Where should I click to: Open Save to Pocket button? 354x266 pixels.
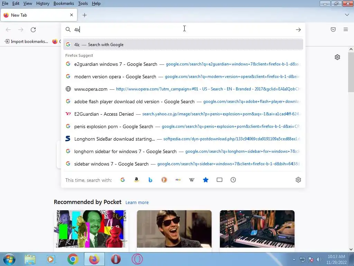pos(333,29)
